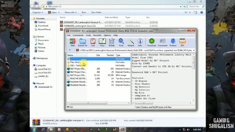Open JAHANXAIB-PC under Network

click(44, 87)
